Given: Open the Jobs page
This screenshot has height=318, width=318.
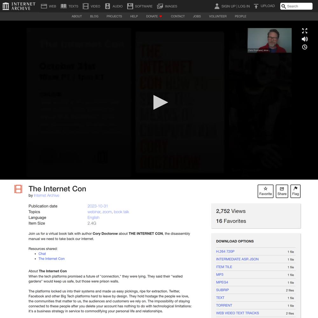Looking at the screenshot, I should [197, 16].
